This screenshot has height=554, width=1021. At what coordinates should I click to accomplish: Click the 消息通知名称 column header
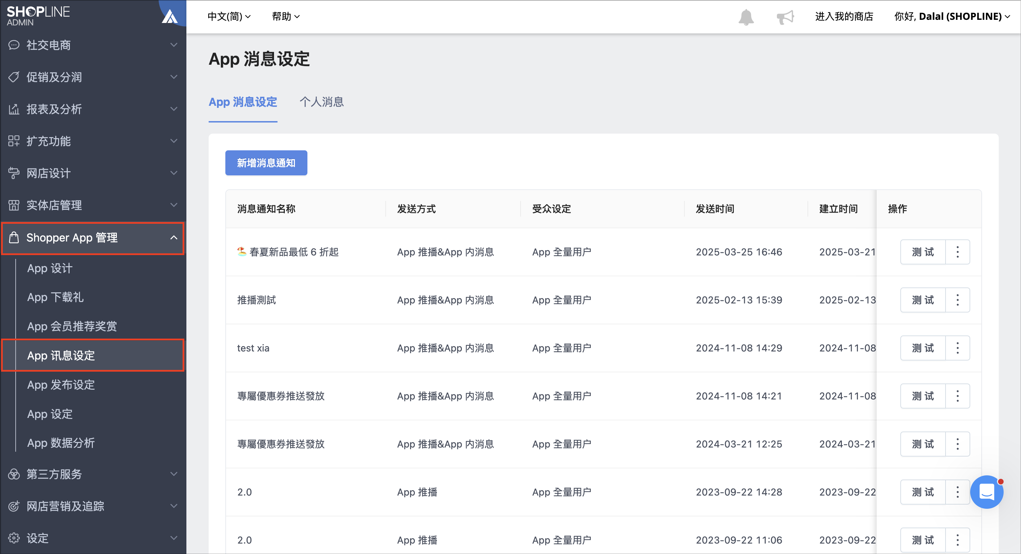(266, 208)
